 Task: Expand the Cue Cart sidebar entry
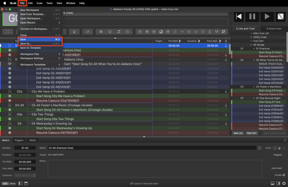coord(251,41)
